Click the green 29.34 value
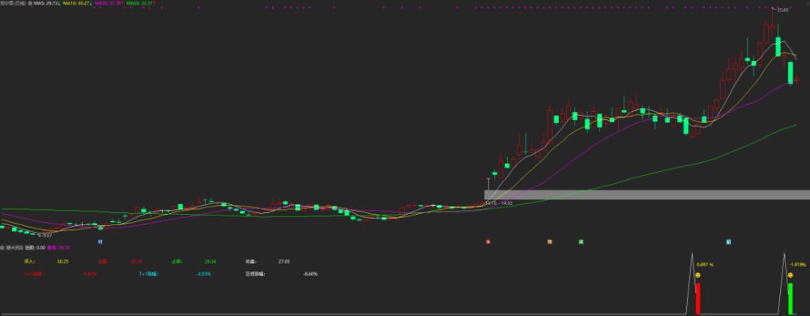Image resolution: width=810 pixels, height=316 pixels. click(211, 262)
